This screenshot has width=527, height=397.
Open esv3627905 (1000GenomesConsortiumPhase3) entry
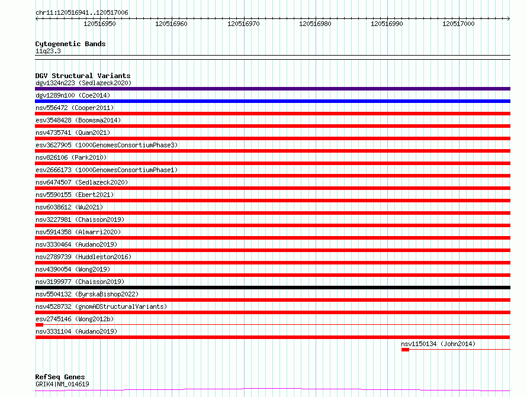(x=107, y=145)
